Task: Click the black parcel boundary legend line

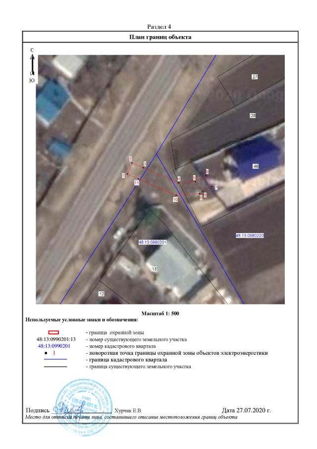Action: 55,366
